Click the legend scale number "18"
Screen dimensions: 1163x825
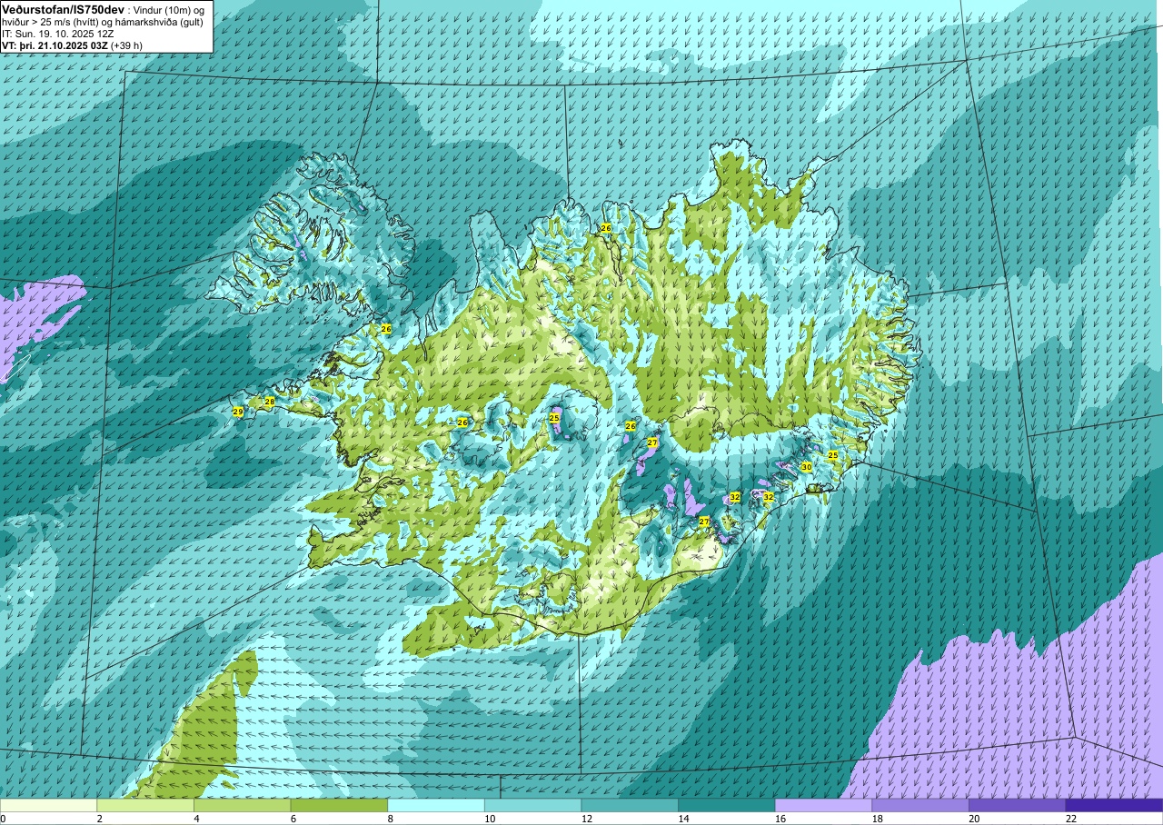[x=877, y=819]
